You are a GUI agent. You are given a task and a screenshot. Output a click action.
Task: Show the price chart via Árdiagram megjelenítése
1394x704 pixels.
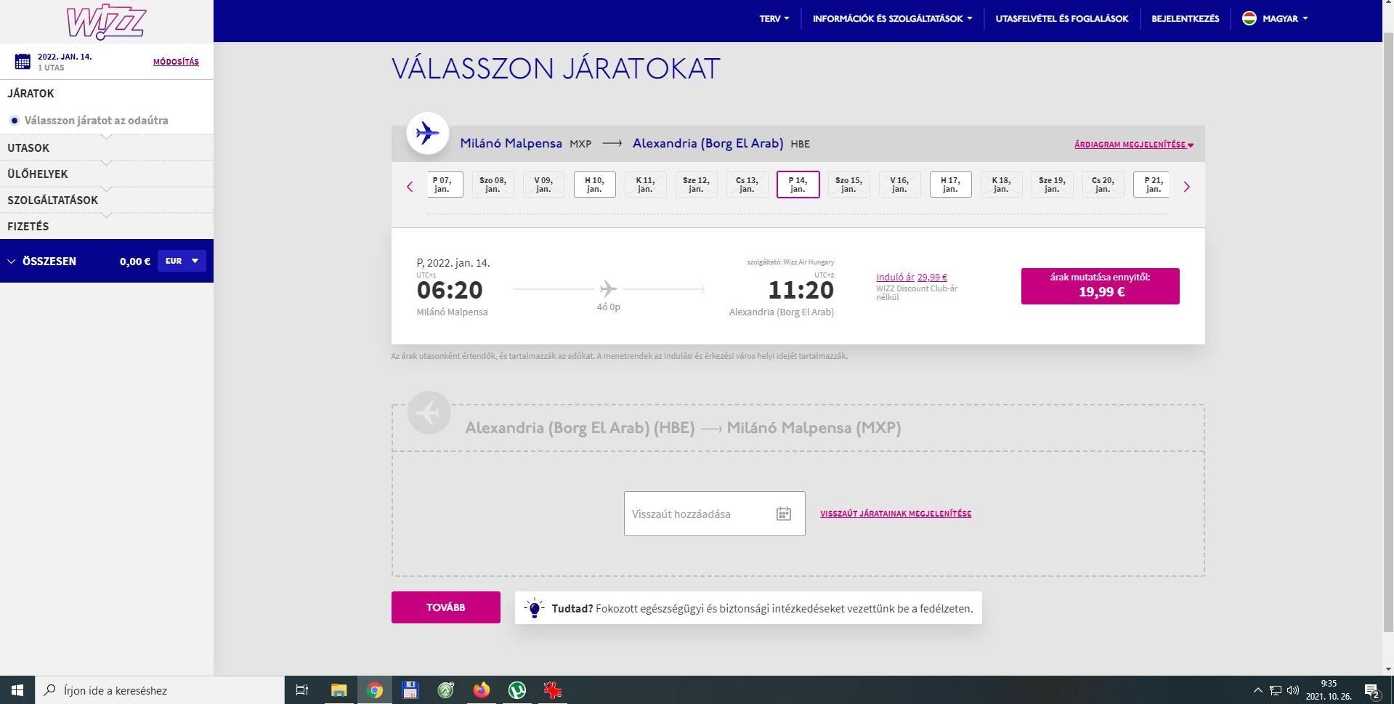pyautogui.click(x=1134, y=145)
